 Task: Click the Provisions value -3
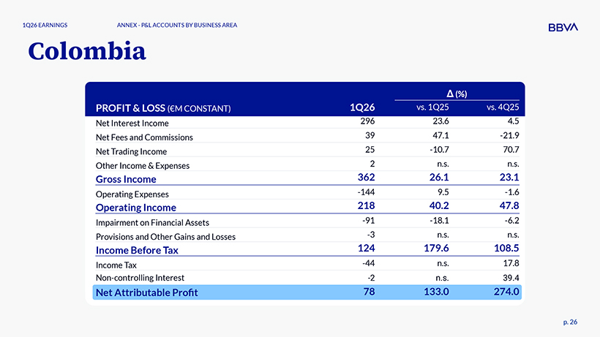[370, 234]
